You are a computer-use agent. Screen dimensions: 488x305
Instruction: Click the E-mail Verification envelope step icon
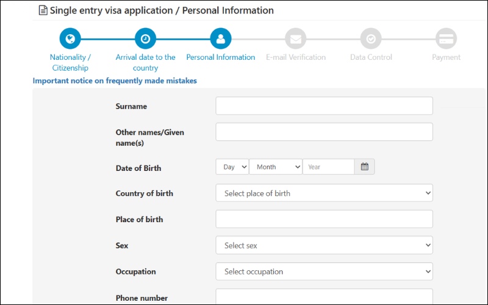(296, 39)
